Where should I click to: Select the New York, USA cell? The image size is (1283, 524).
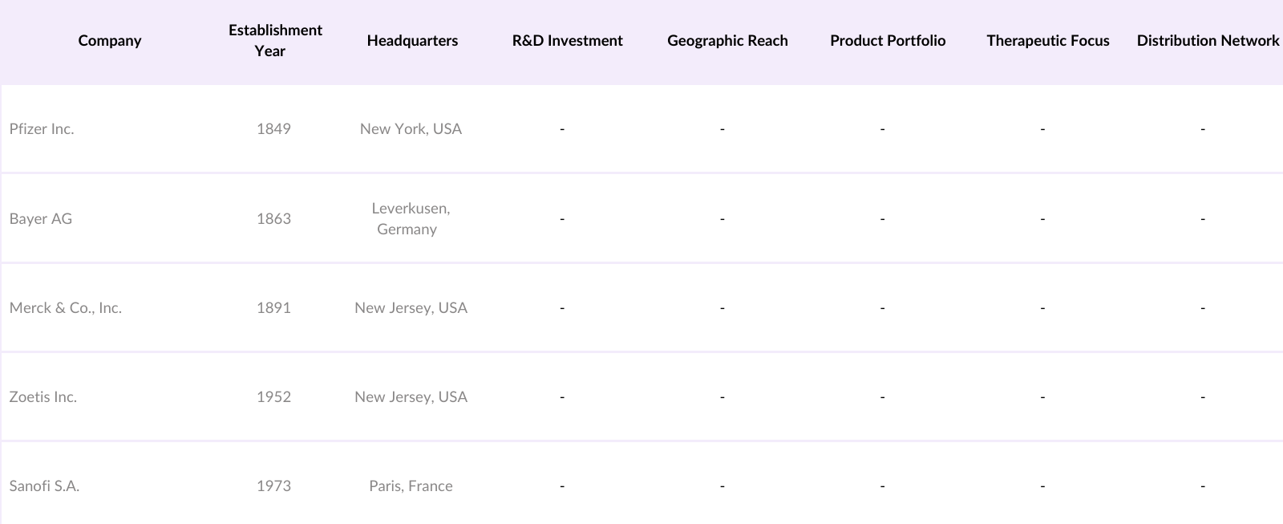411,129
